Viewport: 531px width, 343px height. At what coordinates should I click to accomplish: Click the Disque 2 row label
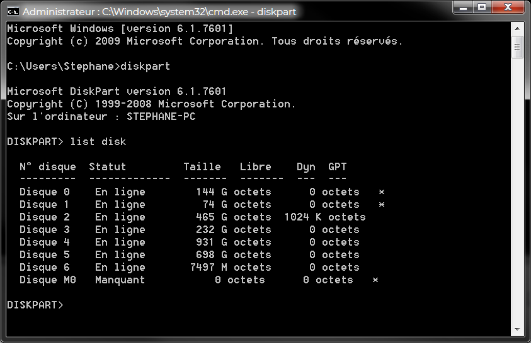click(x=38, y=217)
